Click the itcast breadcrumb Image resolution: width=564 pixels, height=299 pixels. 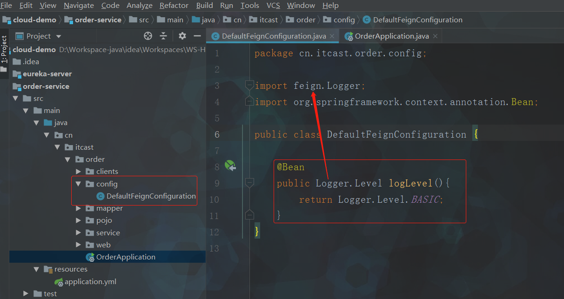[263, 20]
